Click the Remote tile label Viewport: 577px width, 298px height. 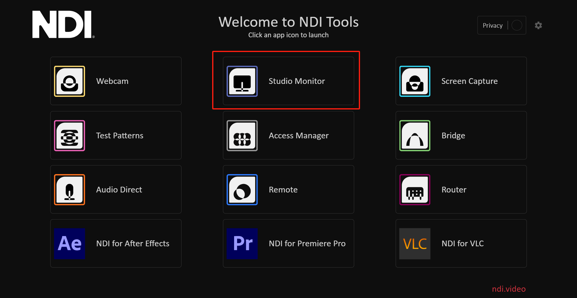click(x=283, y=189)
